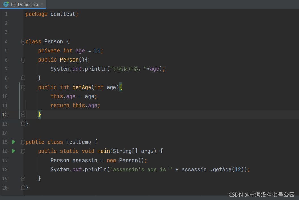Click fold end marker at line 13
This screenshot has height=200, width=299.
click(23, 124)
